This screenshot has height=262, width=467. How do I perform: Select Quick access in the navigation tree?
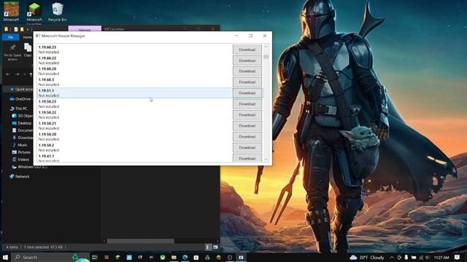tap(21, 89)
